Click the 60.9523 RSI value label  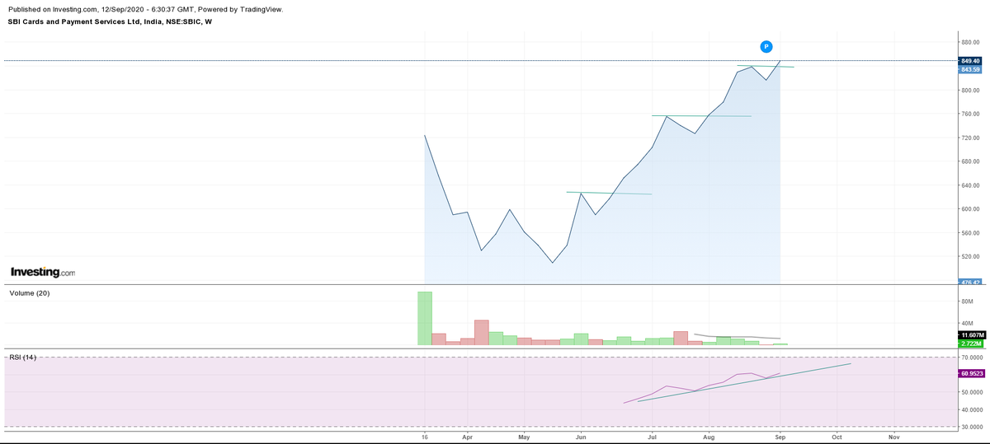[970, 374]
